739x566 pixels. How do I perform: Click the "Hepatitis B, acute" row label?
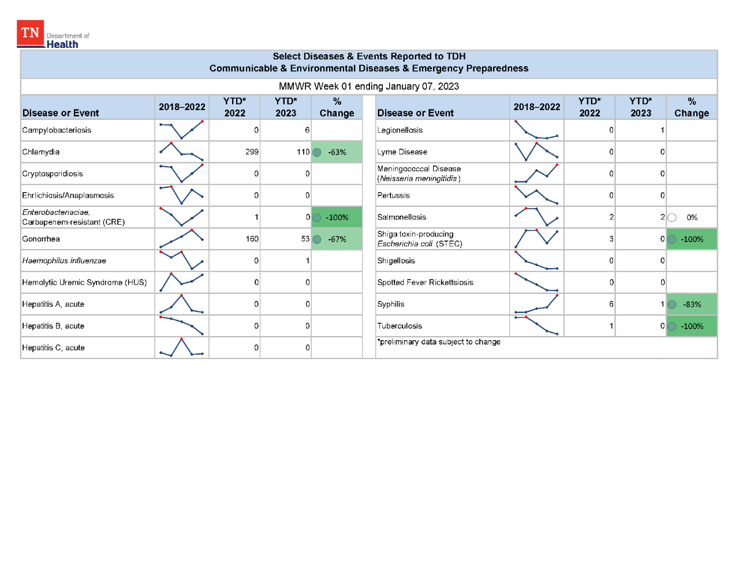click(x=53, y=326)
